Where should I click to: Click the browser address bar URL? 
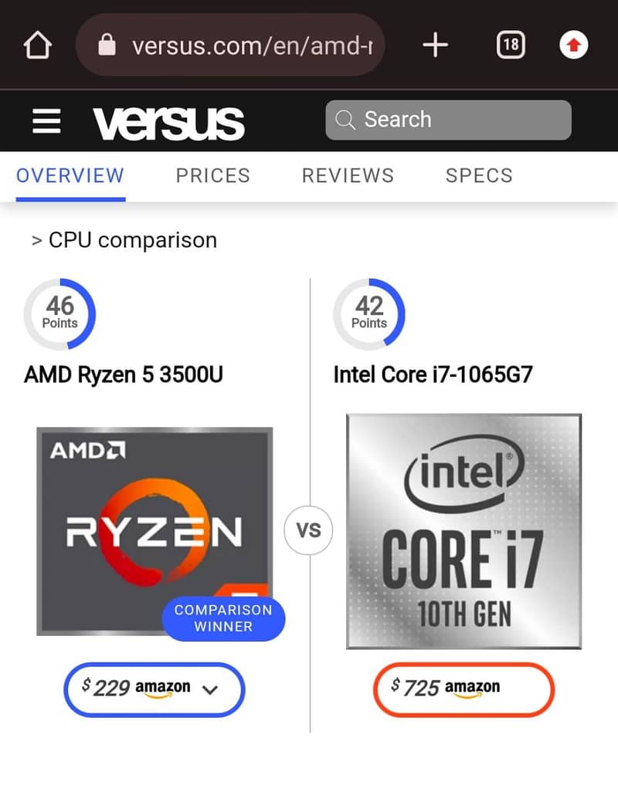[x=251, y=46]
